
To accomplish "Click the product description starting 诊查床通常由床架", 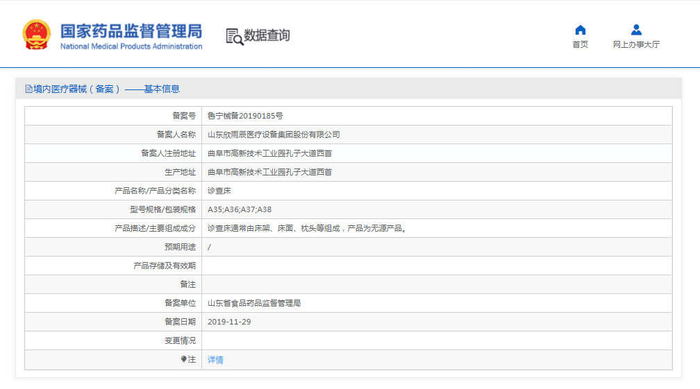I will coord(306,228).
